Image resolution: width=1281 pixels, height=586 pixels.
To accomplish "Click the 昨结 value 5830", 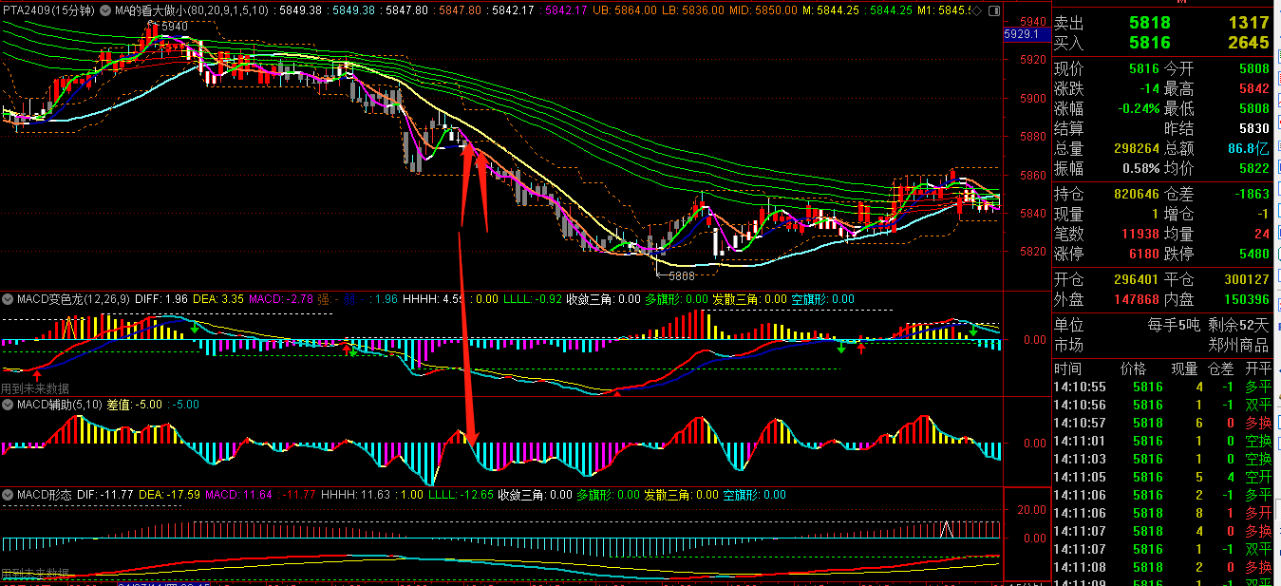I will tap(1253, 128).
